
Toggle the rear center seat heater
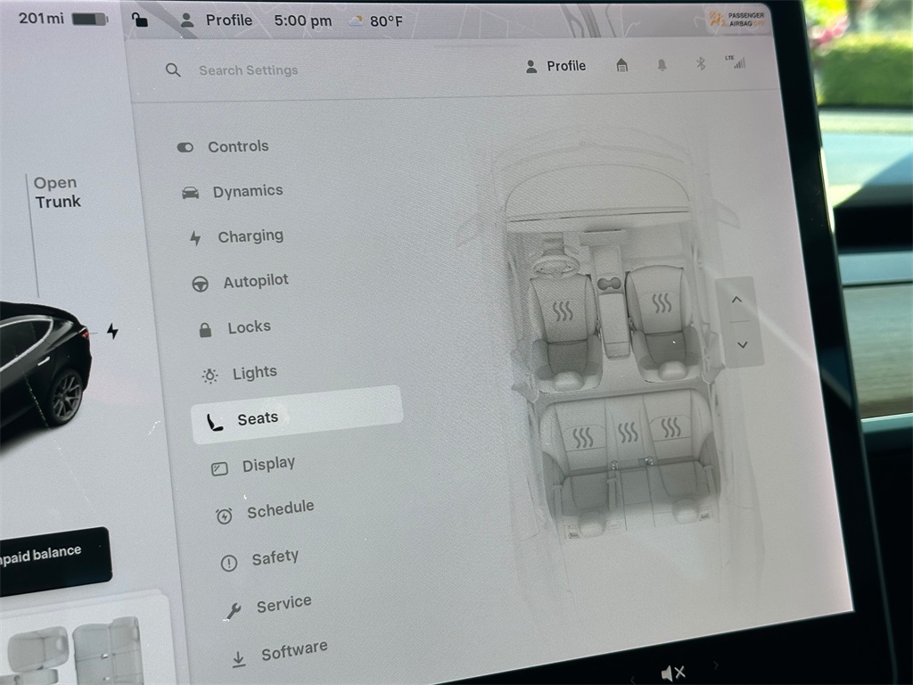click(628, 433)
